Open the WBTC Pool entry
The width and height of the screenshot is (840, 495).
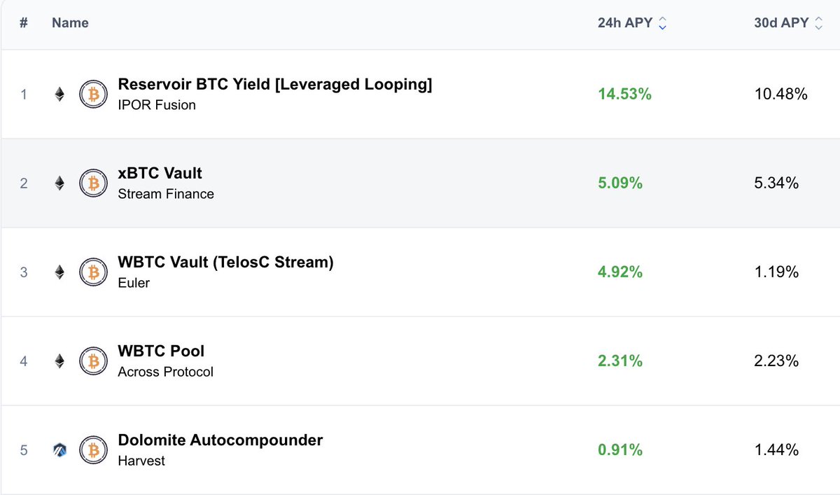coord(161,351)
